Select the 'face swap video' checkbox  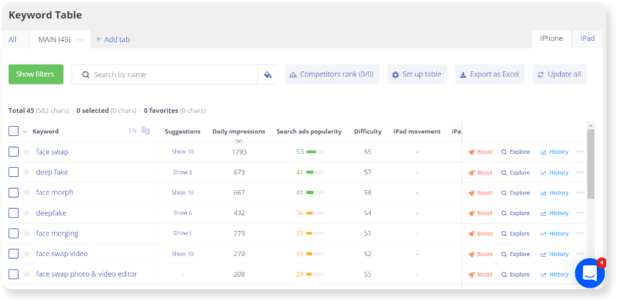pyautogui.click(x=13, y=253)
